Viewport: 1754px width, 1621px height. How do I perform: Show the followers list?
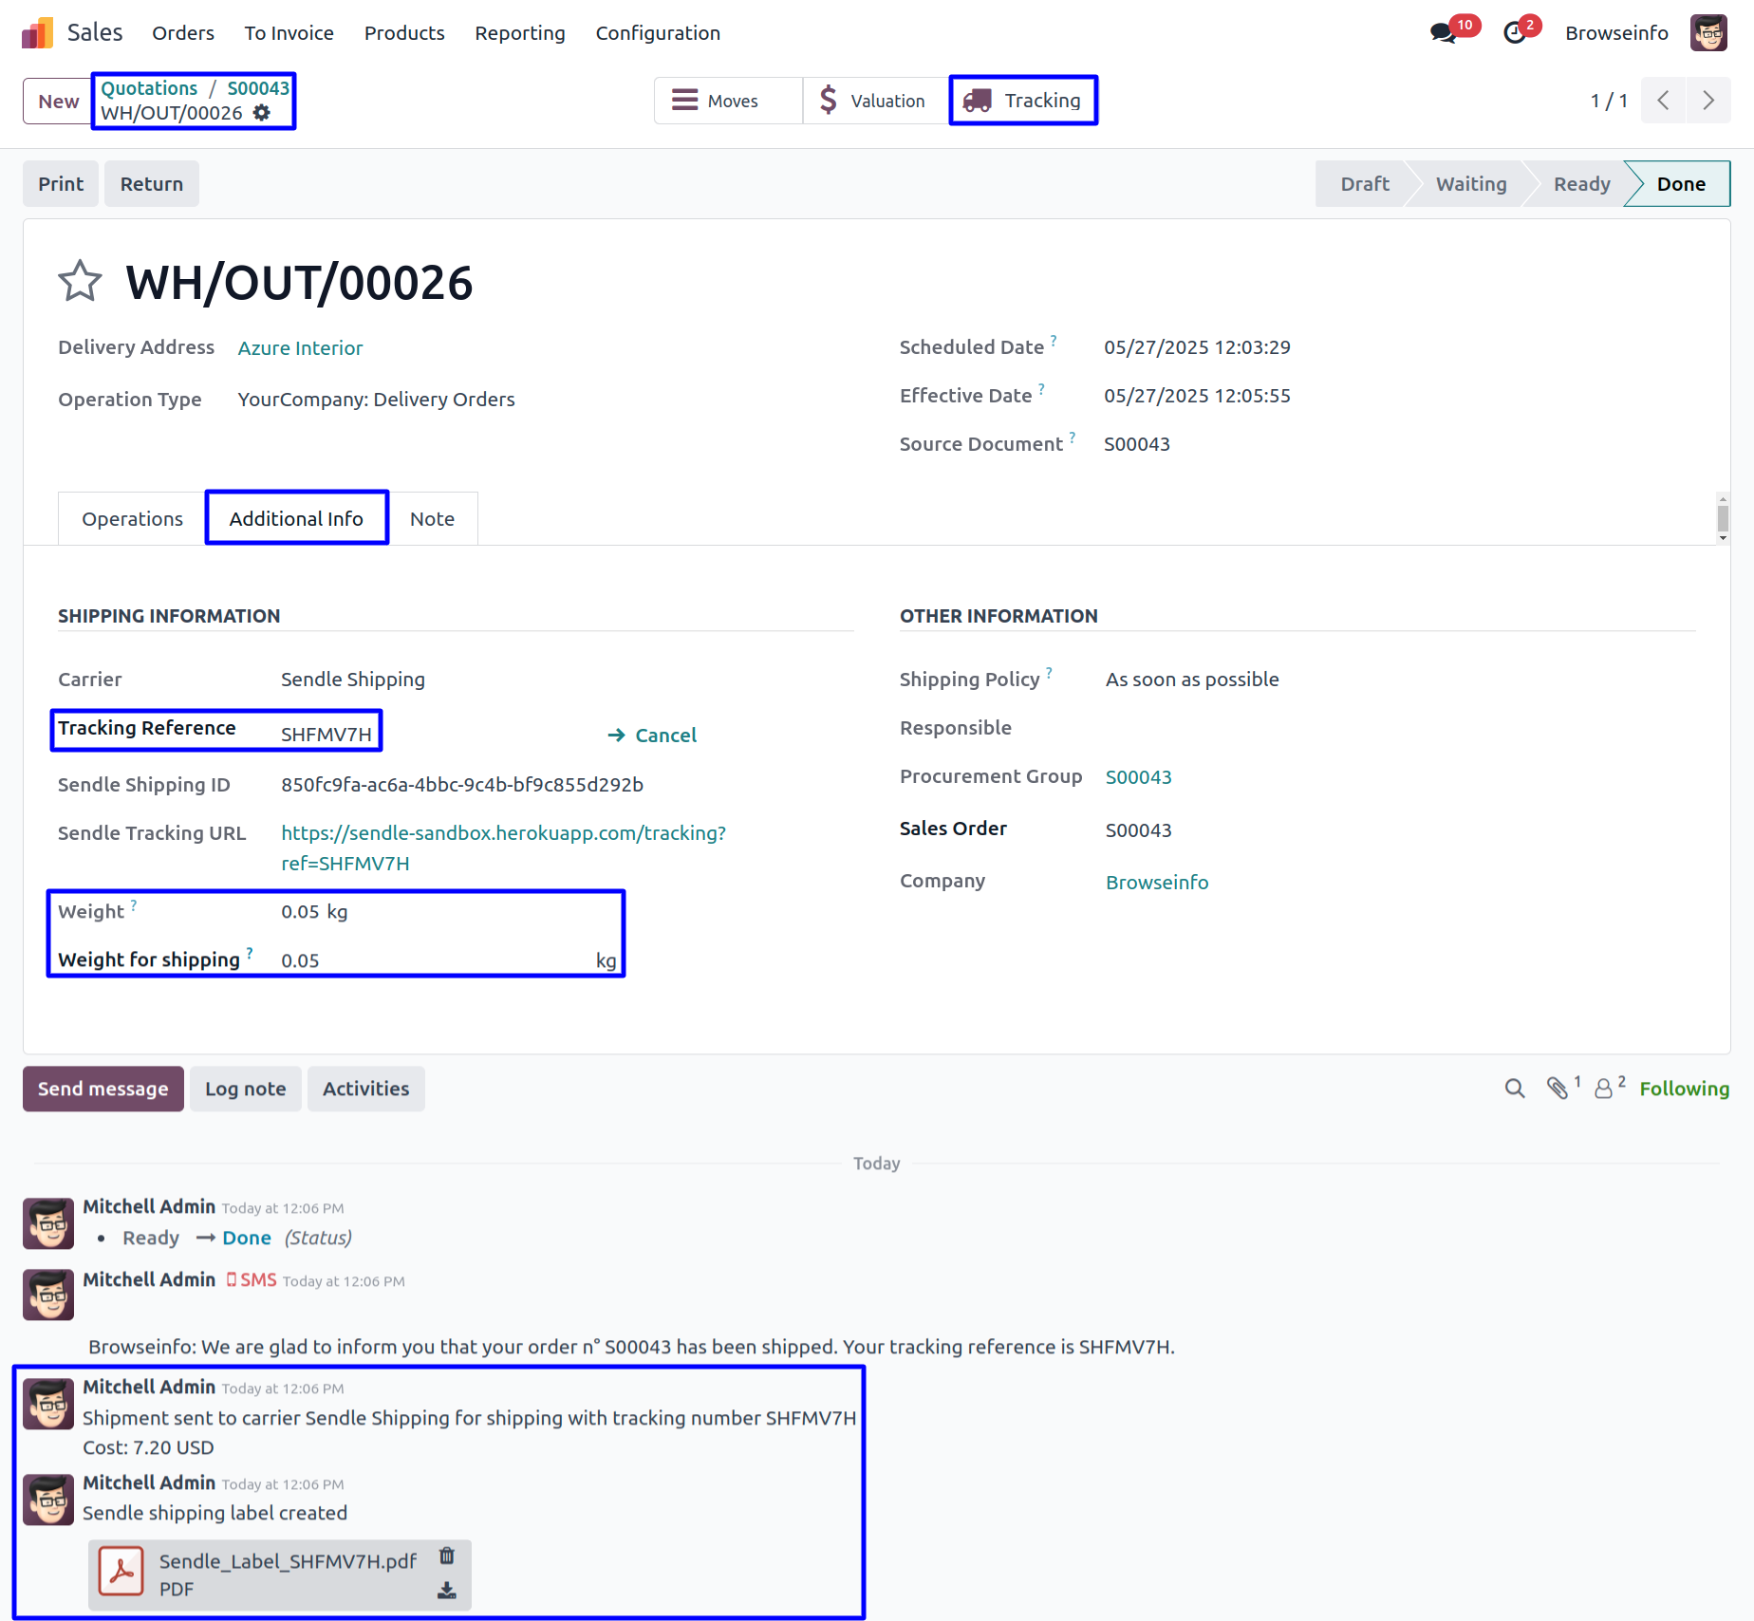1604,1089
